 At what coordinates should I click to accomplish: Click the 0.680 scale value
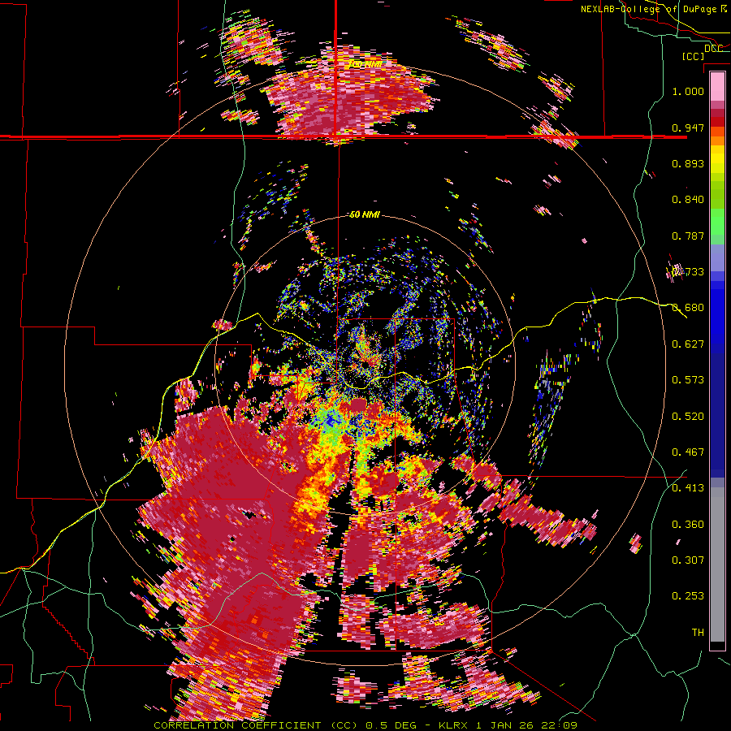point(688,308)
